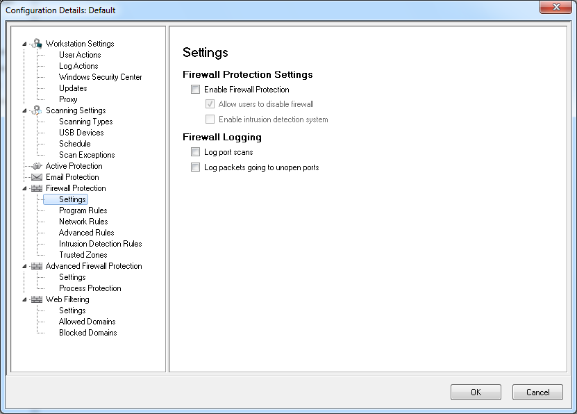This screenshot has height=414, width=577.
Task: Collapse the Web Filtering tree node
Action: coord(25,299)
